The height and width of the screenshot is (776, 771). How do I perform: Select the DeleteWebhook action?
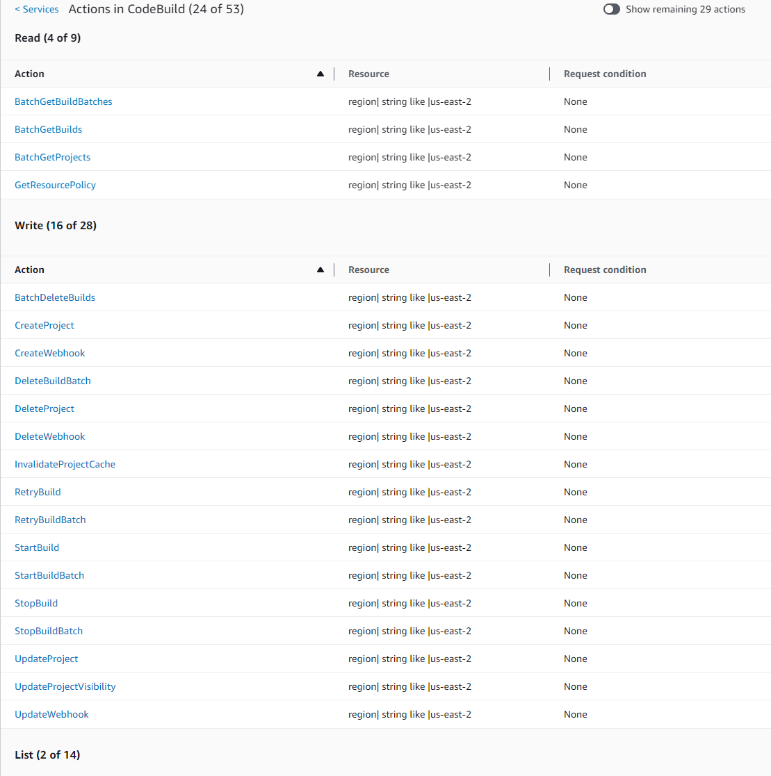click(49, 436)
